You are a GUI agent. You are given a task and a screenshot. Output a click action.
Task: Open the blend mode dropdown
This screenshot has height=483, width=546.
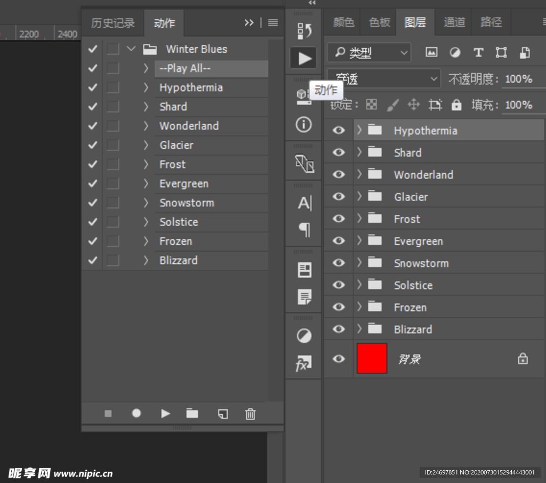pos(384,79)
